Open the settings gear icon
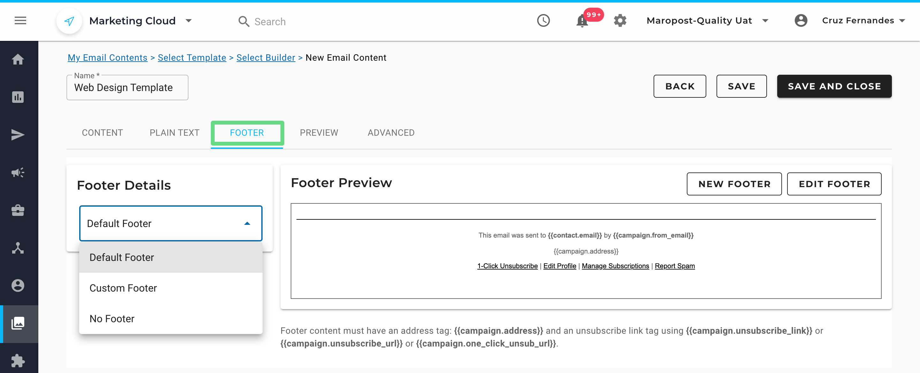 (x=620, y=21)
